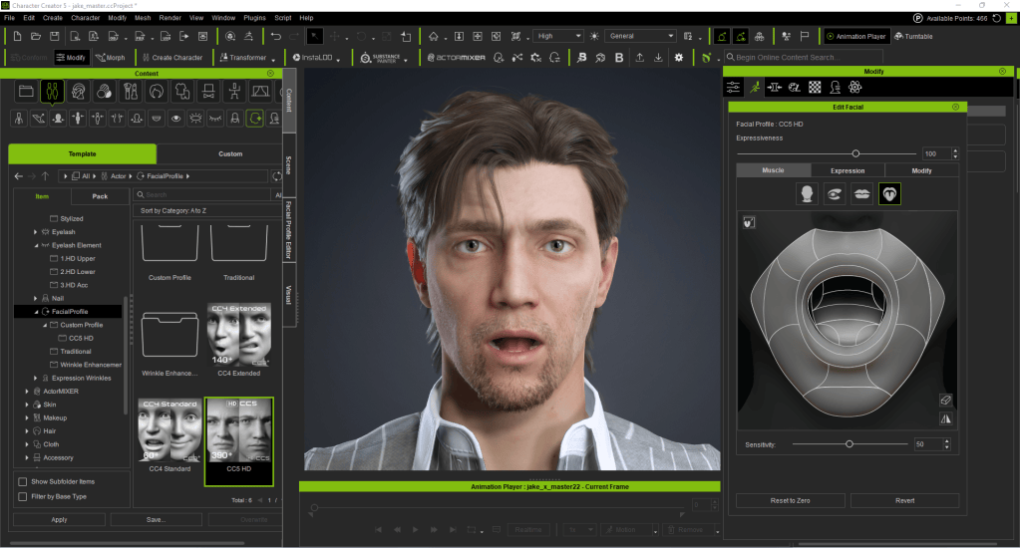This screenshot has height=548, width=1020.
Task: Click the download arrow icon
Action: 658,57
